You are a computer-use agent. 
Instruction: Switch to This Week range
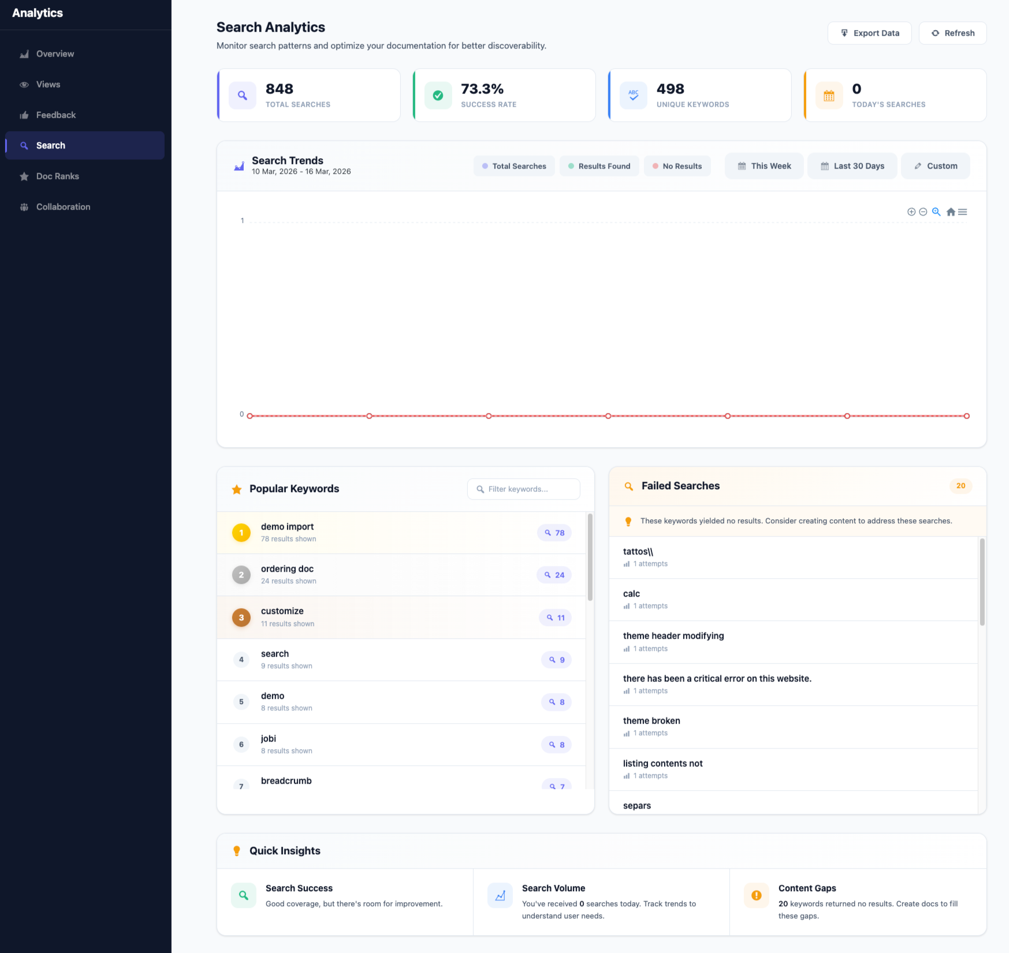point(764,166)
